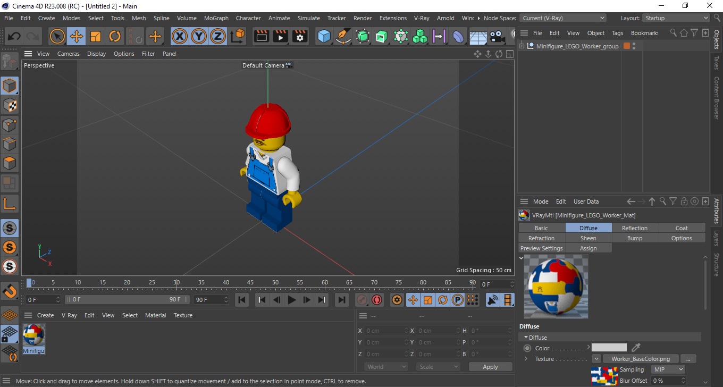The width and height of the screenshot is (723, 387).
Task: Click the Assign button
Action: click(x=588, y=248)
